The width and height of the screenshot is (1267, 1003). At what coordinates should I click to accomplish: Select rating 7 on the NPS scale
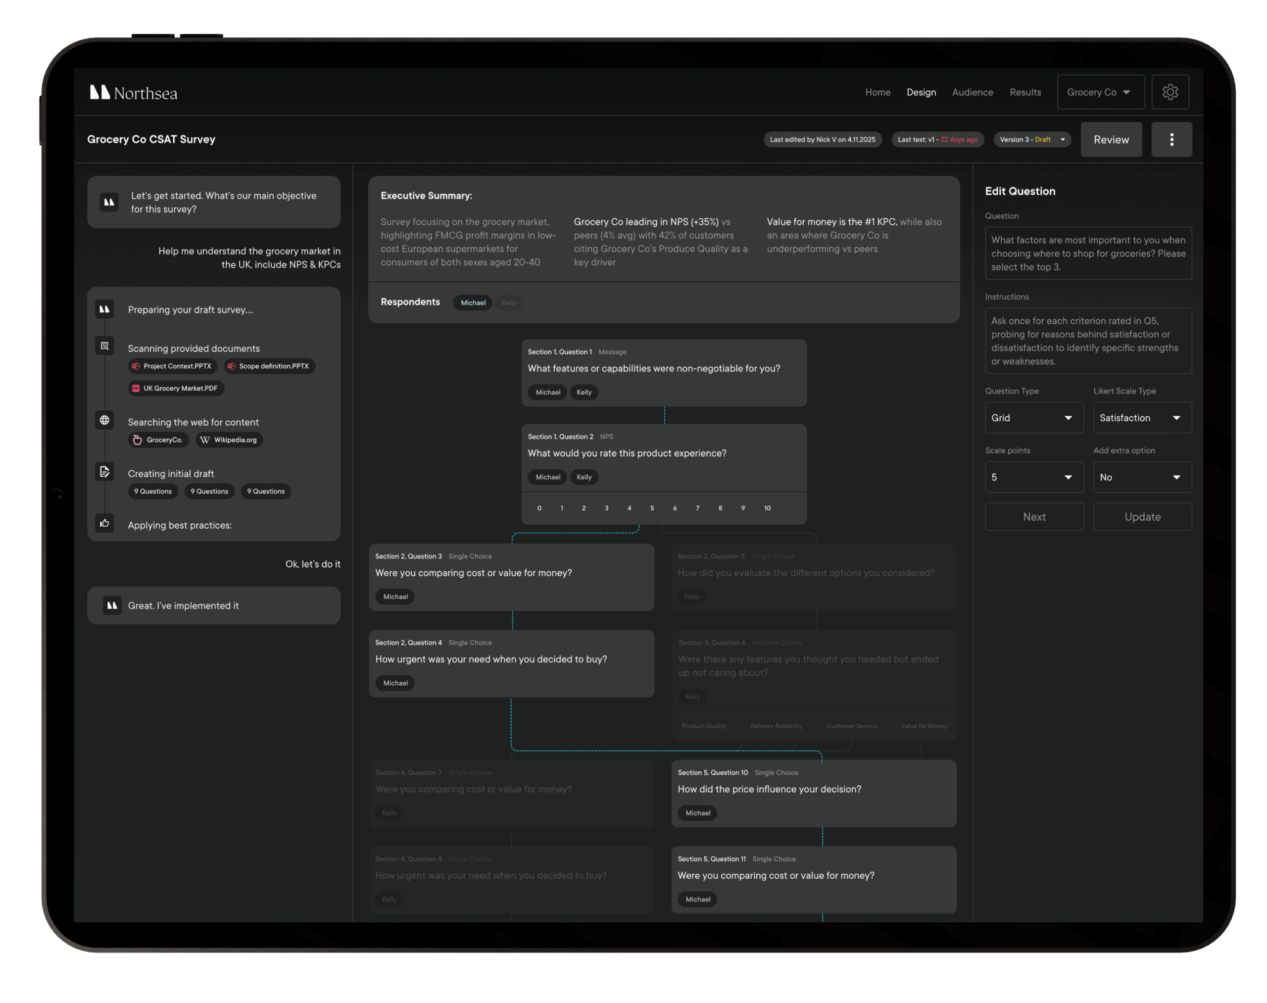point(697,508)
